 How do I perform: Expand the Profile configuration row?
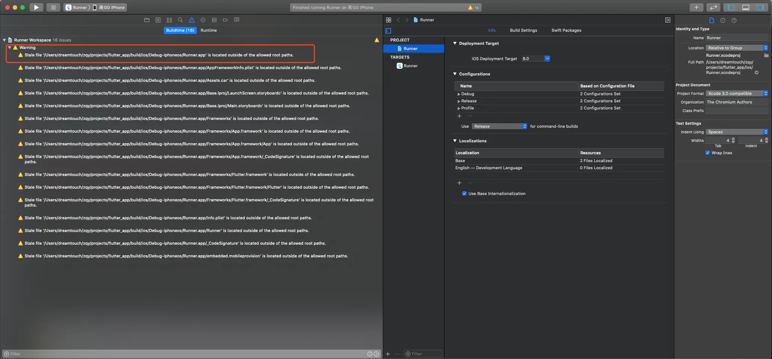(459, 108)
